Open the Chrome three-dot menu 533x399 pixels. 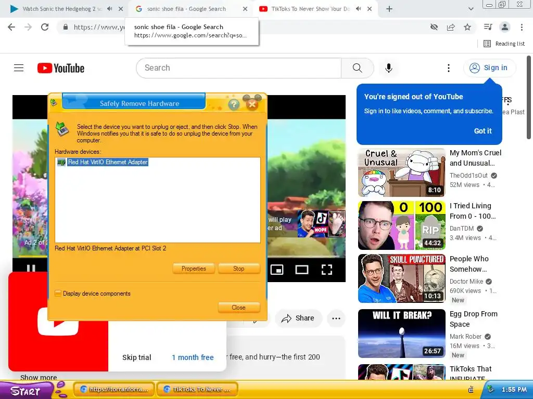522,27
